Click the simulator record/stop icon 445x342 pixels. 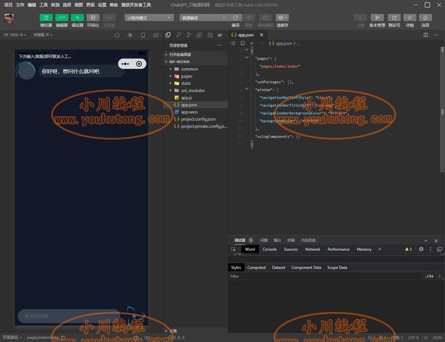click(130, 35)
